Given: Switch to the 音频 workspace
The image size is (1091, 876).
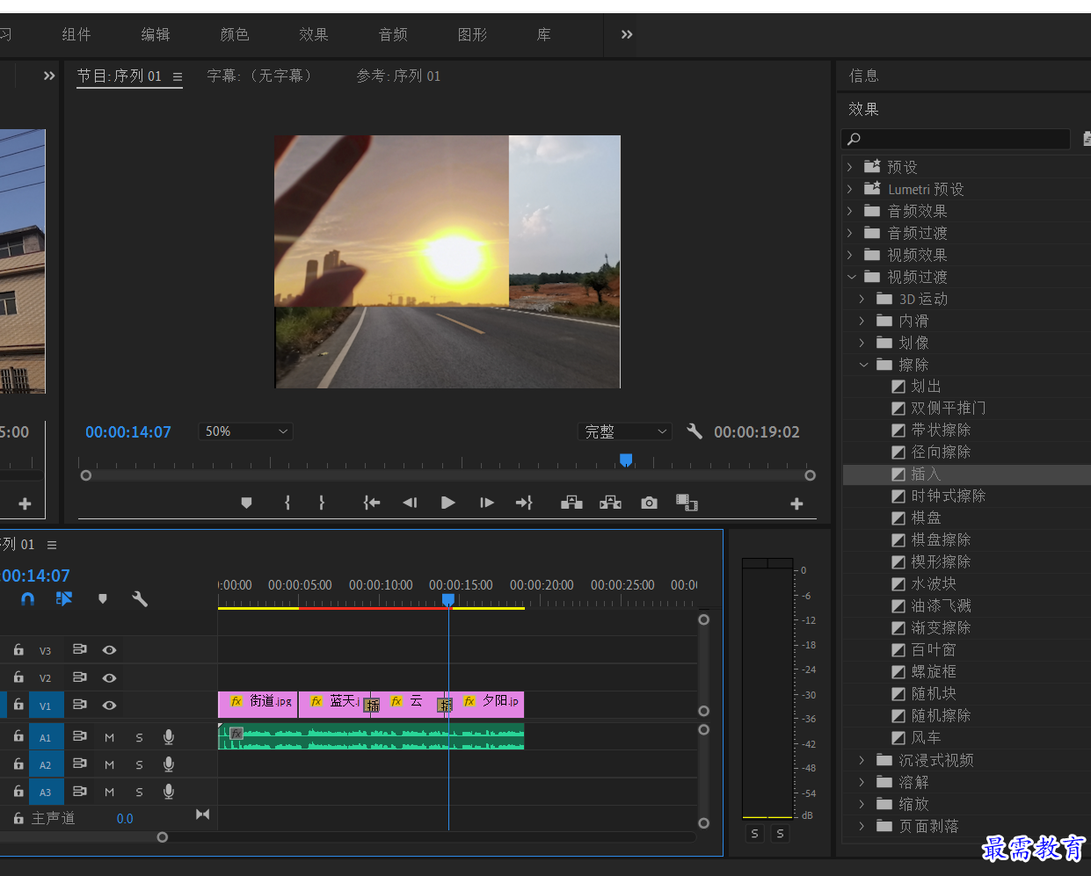Looking at the screenshot, I should pos(393,34).
